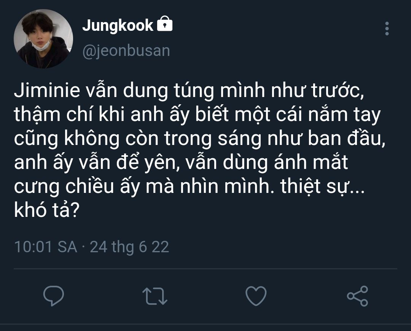Click the date 24 thg 6 22

click(x=129, y=247)
